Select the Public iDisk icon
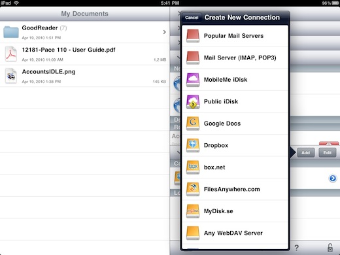 (x=193, y=101)
